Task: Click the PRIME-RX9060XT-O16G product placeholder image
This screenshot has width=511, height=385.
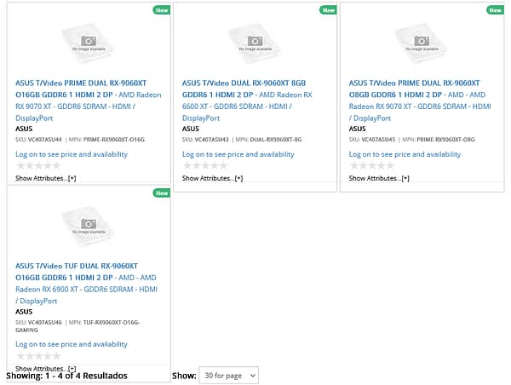Action: (x=89, y=44)
